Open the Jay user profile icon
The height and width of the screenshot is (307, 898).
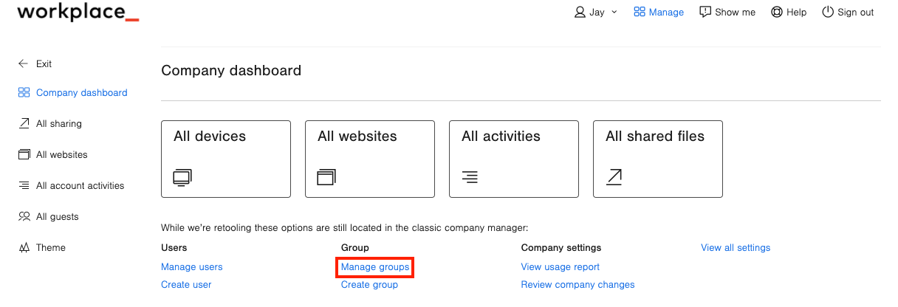pos(580,12)
